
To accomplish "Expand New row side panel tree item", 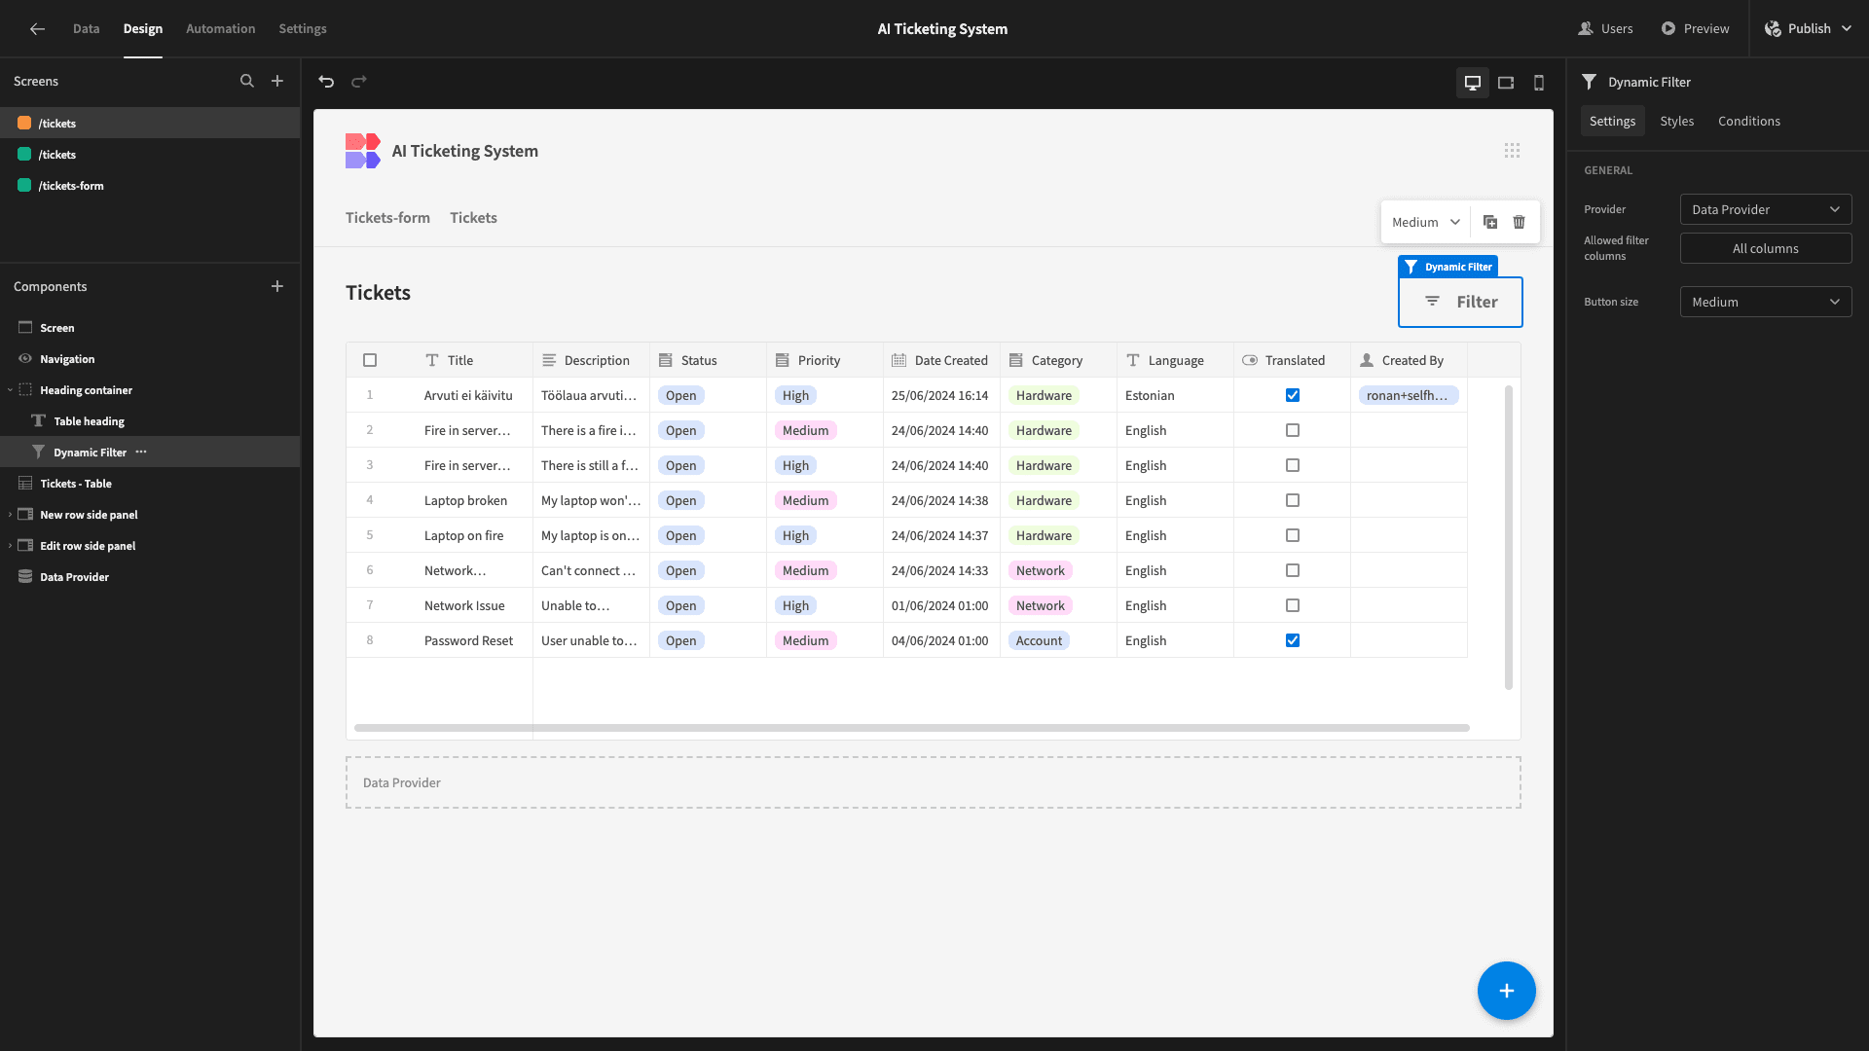I will [x=10, y=515].
